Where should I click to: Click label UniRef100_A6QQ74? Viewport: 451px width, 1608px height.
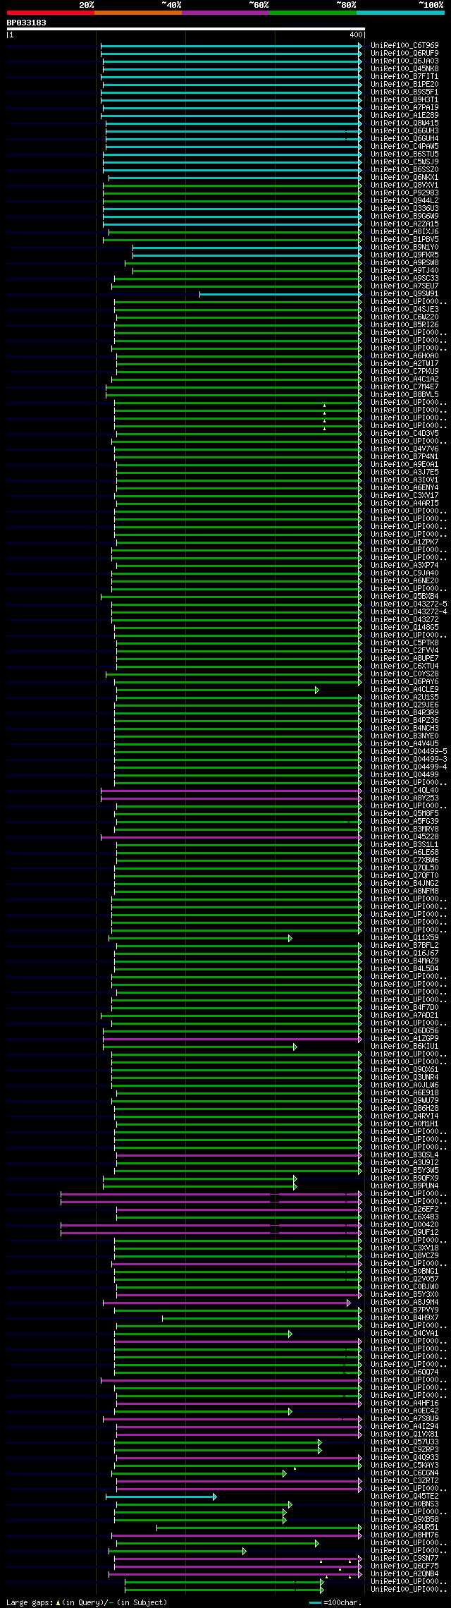click(404, 1372)
